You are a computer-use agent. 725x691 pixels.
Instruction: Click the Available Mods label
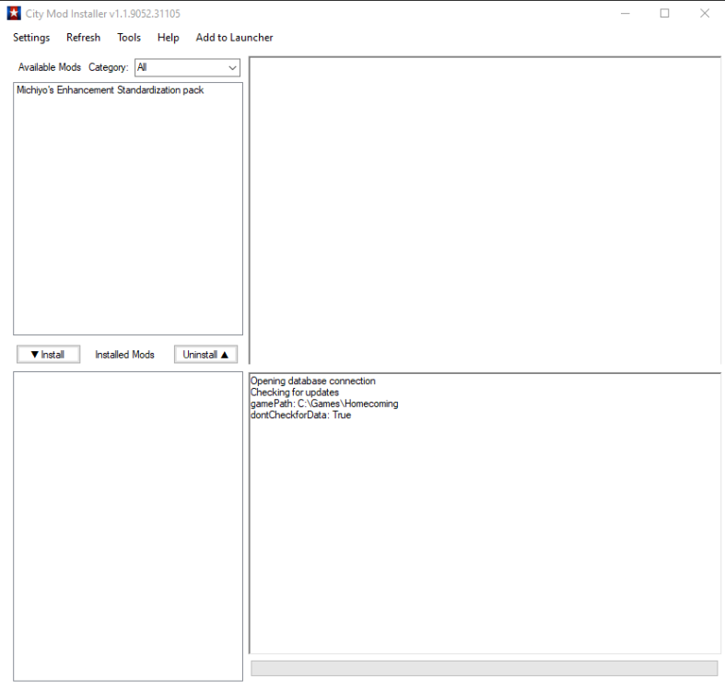pos(50,67)
